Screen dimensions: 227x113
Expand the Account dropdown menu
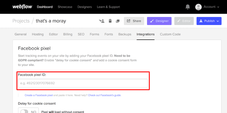pos(211,7)
